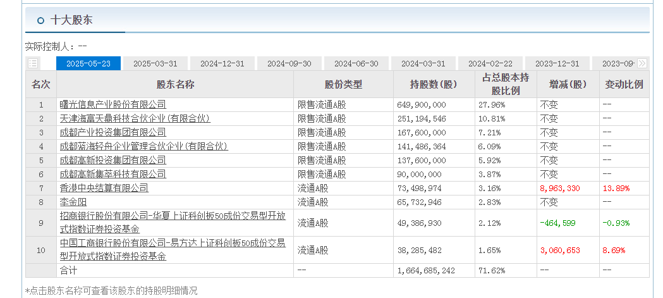Click the 合计 total row label
The image size is (663, 298).
[68, 270]
